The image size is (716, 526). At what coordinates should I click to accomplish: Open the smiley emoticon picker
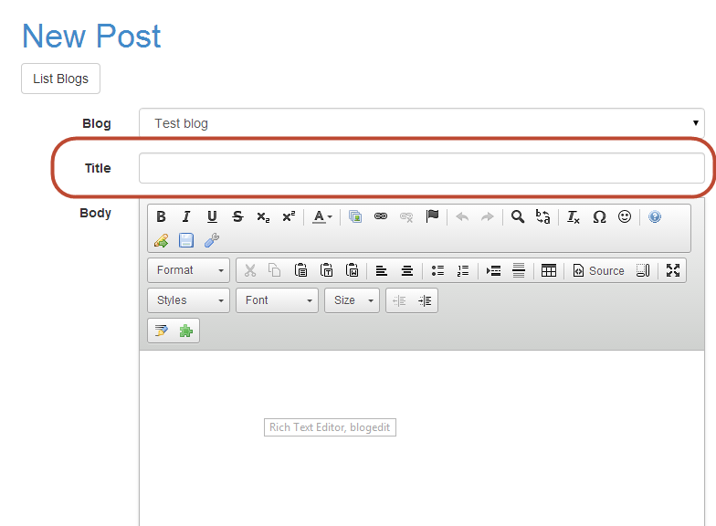[x=625, y=216]
